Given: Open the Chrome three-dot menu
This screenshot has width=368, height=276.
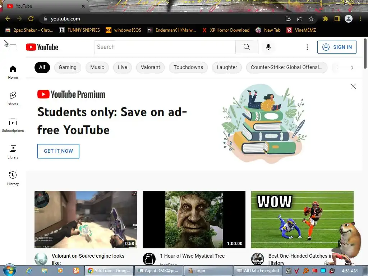Looking at the screenshot, I should (x=360, y=19).
